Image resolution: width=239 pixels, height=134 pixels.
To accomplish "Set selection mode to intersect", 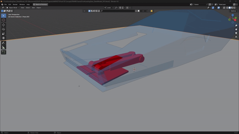I will pyautogui.click(x=12, y=11).
